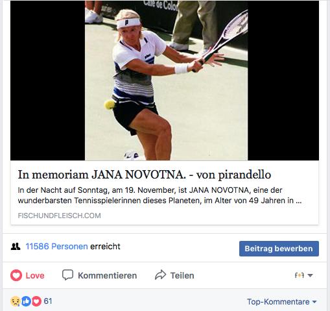Image resolution: width=330 pixels, height=311 pixels.
Task: Click the blue thumbs-up reaction icon
Action: 26,301
